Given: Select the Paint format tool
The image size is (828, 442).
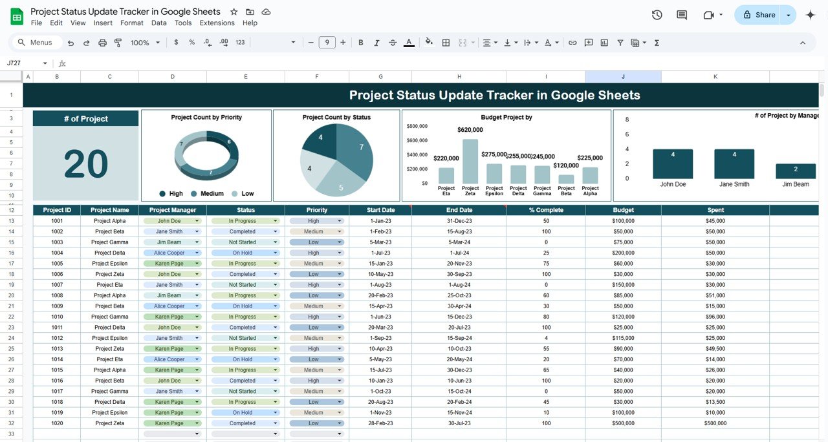Looking at the screenshot, I should (118, 42).
